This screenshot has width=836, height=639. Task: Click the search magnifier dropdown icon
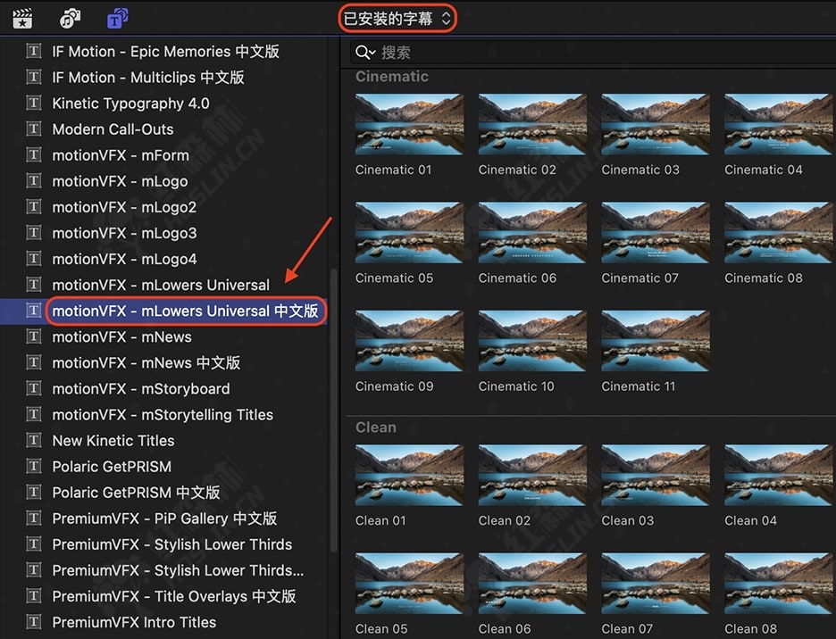click(365, 53)
